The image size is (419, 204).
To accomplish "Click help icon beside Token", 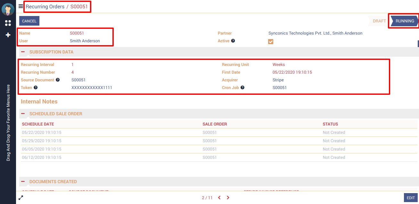I will (x=36, y=88).
